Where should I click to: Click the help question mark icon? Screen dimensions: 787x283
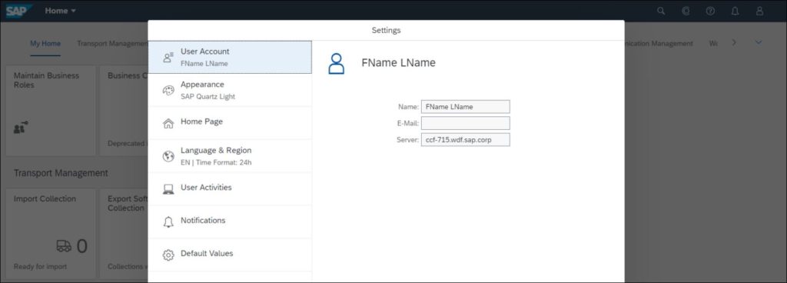pyautogui.click(x=710, y=11)
